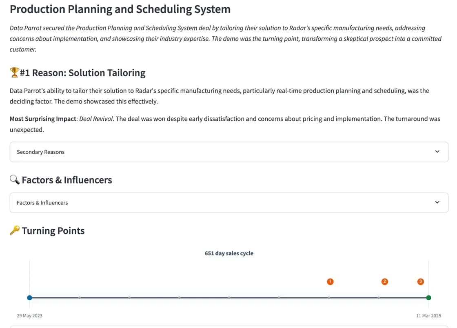Expand the Factors & Influencers panel
457x328 pixels.
228,202
